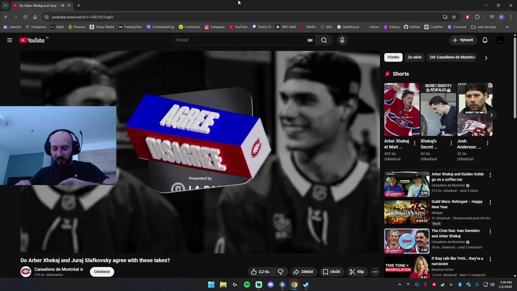
Task: Open options for The CHat video
Action: pos(490,232)
